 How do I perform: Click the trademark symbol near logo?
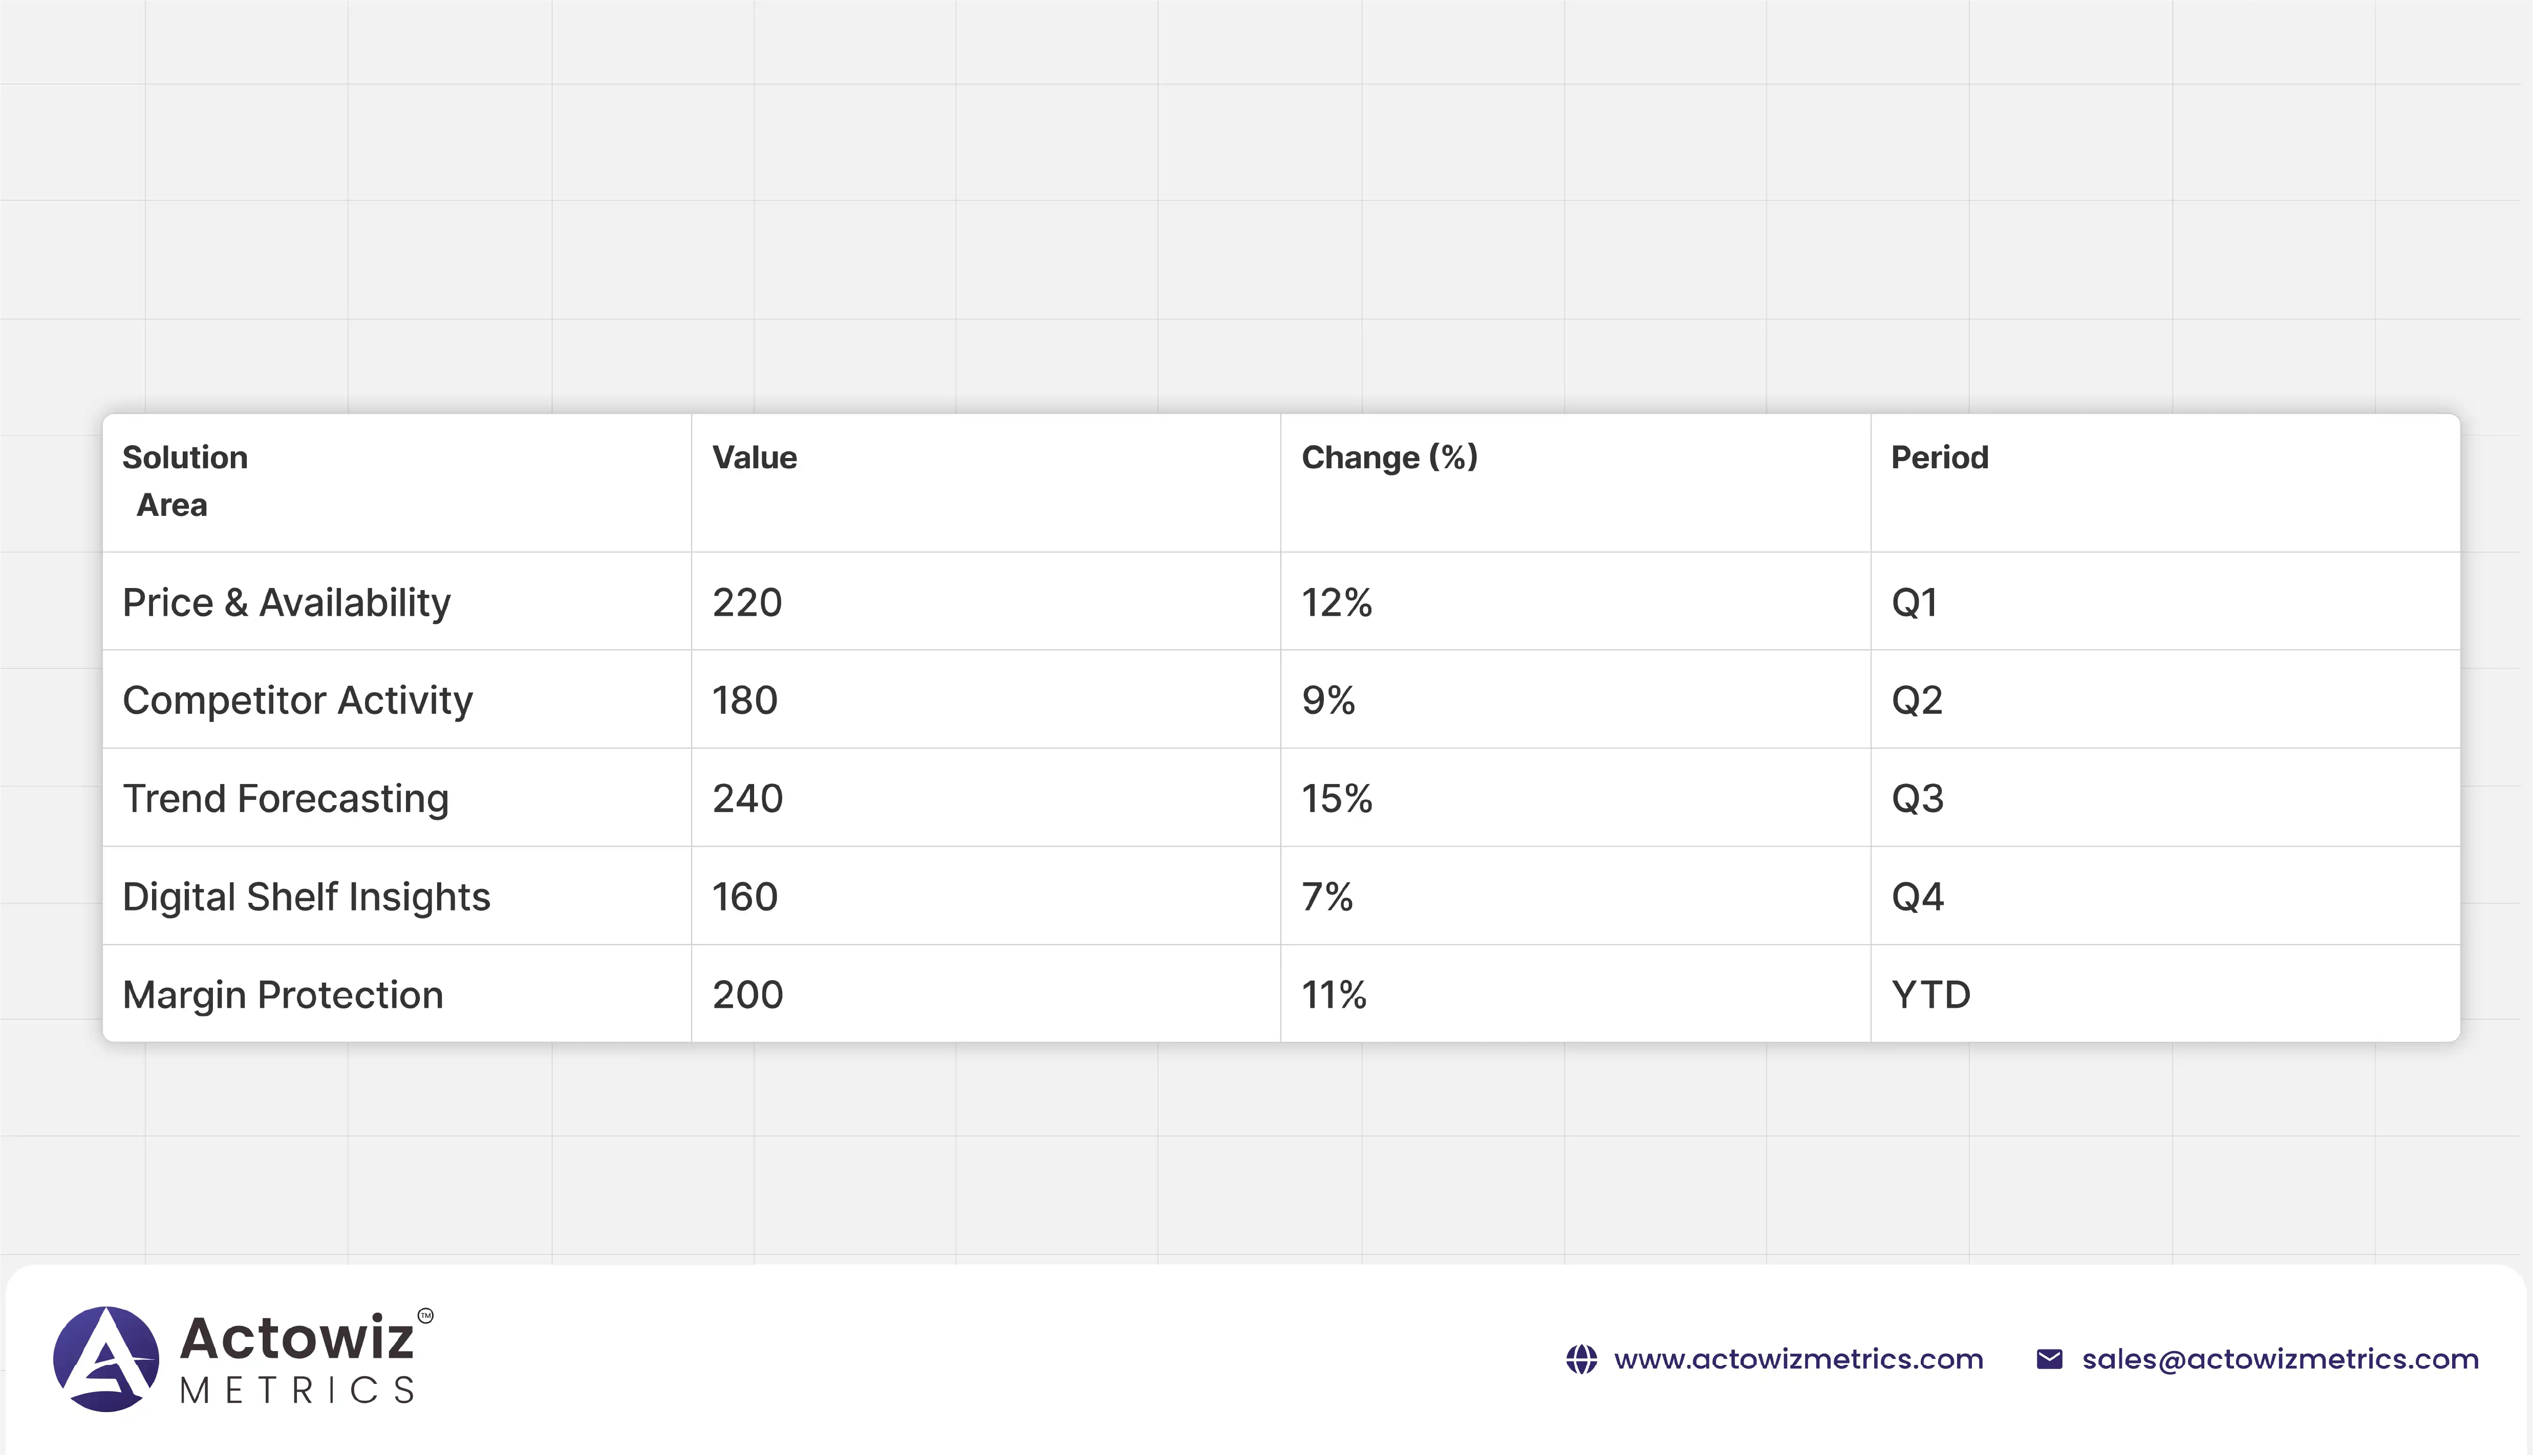(425, 1315)
